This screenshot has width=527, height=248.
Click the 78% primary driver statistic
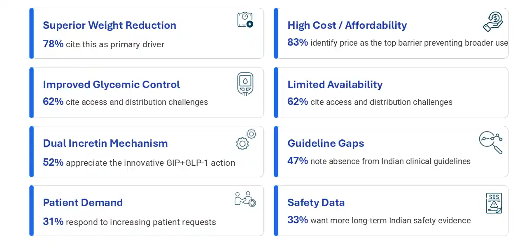[x=103, y=44]
